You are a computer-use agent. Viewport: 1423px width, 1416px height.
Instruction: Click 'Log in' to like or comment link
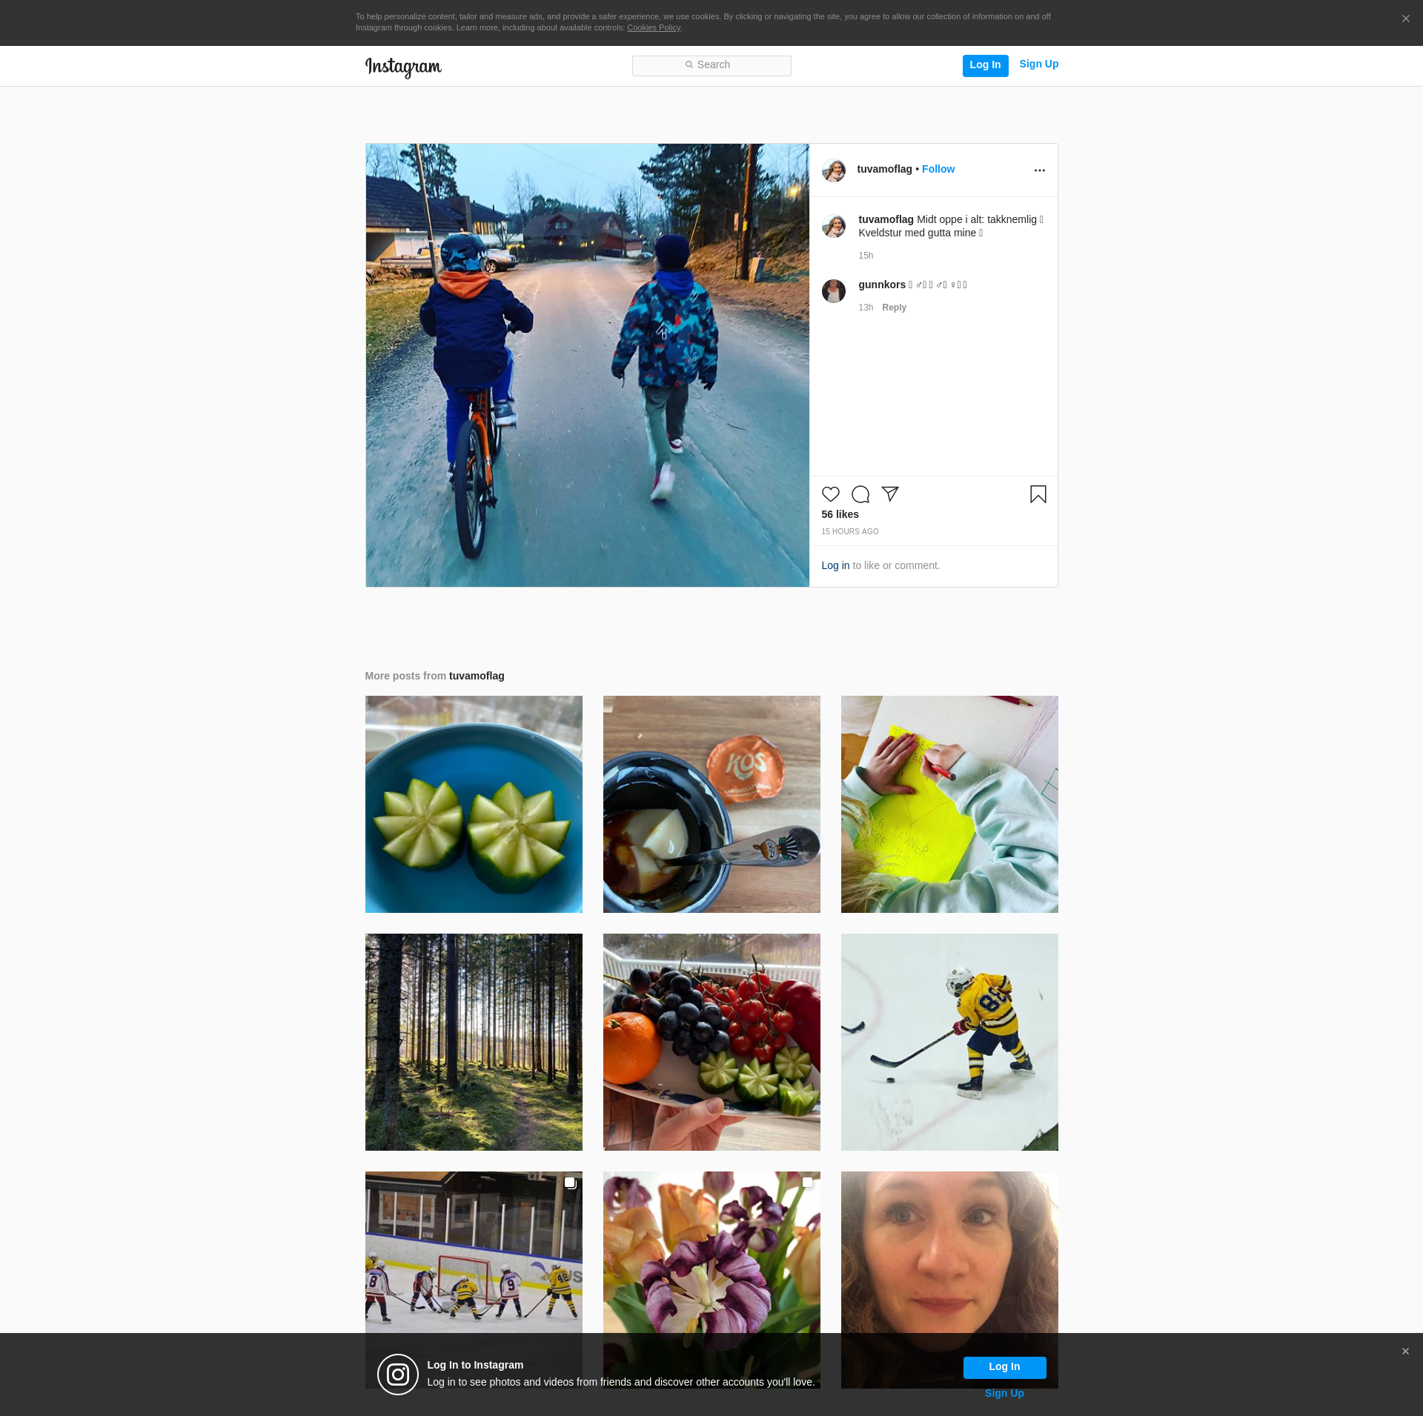(835, 565)
